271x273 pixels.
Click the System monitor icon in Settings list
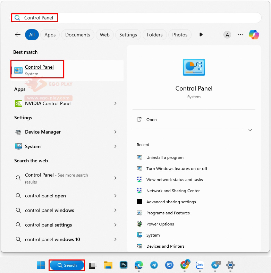(x=18, y=146)
